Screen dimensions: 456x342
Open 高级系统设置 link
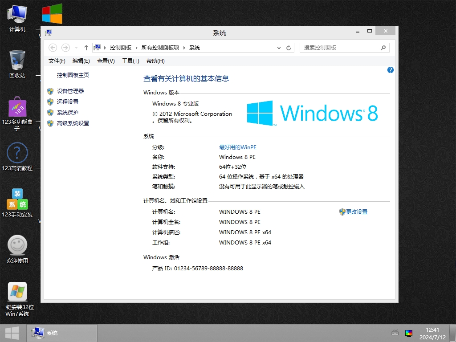[73, 123]
